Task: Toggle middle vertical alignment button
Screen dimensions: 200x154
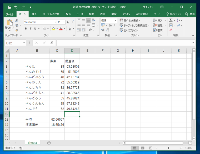Action: (x=83, y=21)
